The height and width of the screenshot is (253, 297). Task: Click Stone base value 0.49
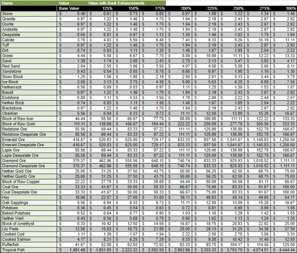(72, 14)
